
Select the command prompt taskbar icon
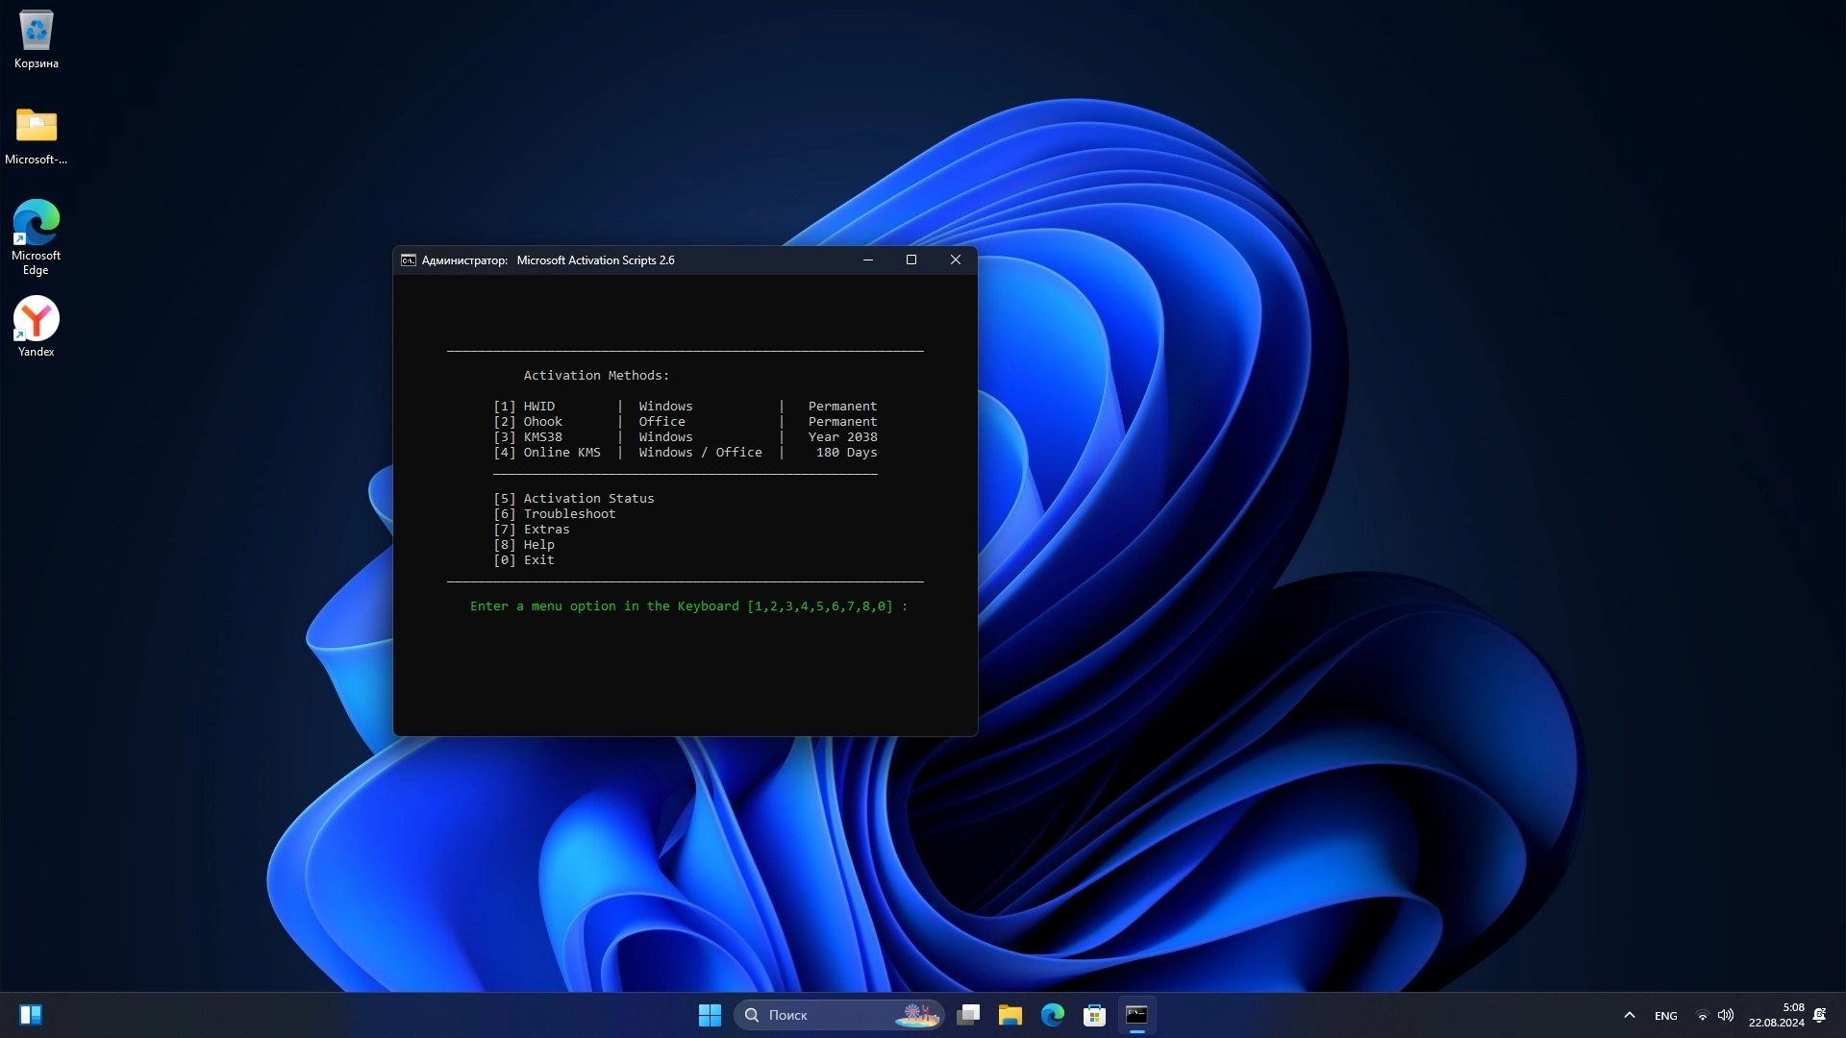1136,1015
